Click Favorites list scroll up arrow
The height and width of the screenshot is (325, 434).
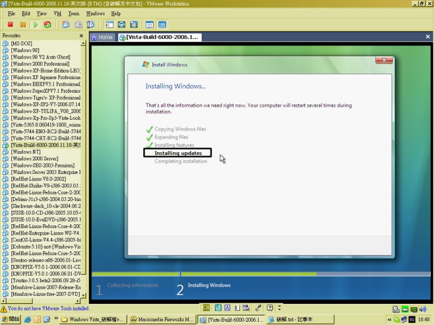[x=83, y=43]
